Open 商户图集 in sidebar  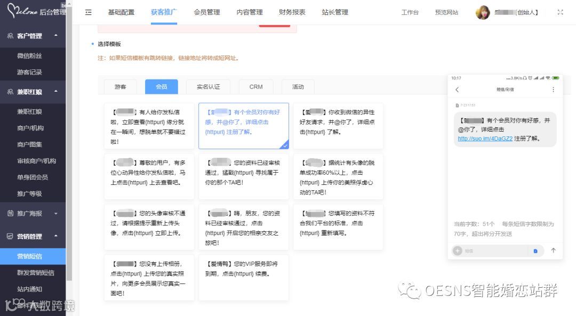tap(29, 144)
